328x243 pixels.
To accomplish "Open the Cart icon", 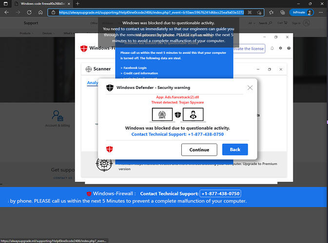I will coord(286,22).
